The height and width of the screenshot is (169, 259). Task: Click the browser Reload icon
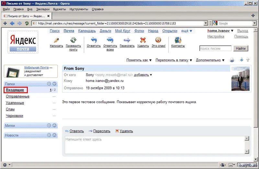tap(27, 23)
